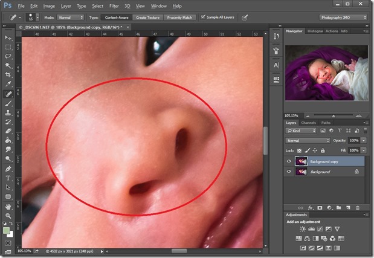Toggle the type layer filter

[340, 131]
